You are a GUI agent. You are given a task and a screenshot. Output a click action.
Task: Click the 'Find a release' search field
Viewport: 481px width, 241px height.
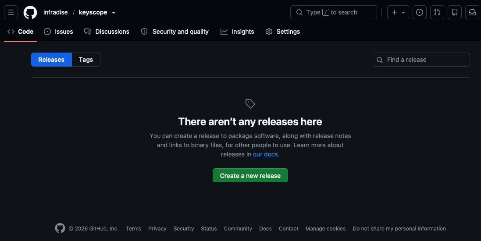[x=421, y=60]
